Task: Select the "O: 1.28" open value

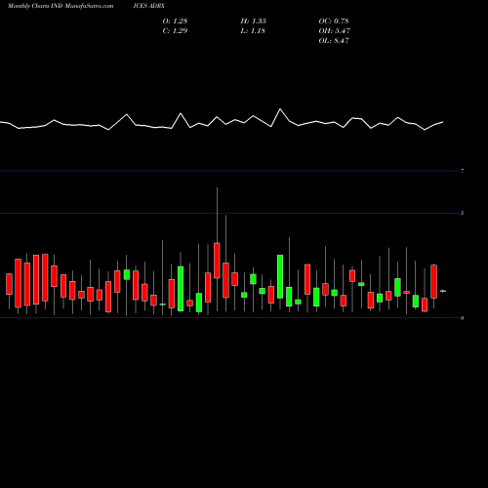Action: pyautogui.click(x=175, y=21)
